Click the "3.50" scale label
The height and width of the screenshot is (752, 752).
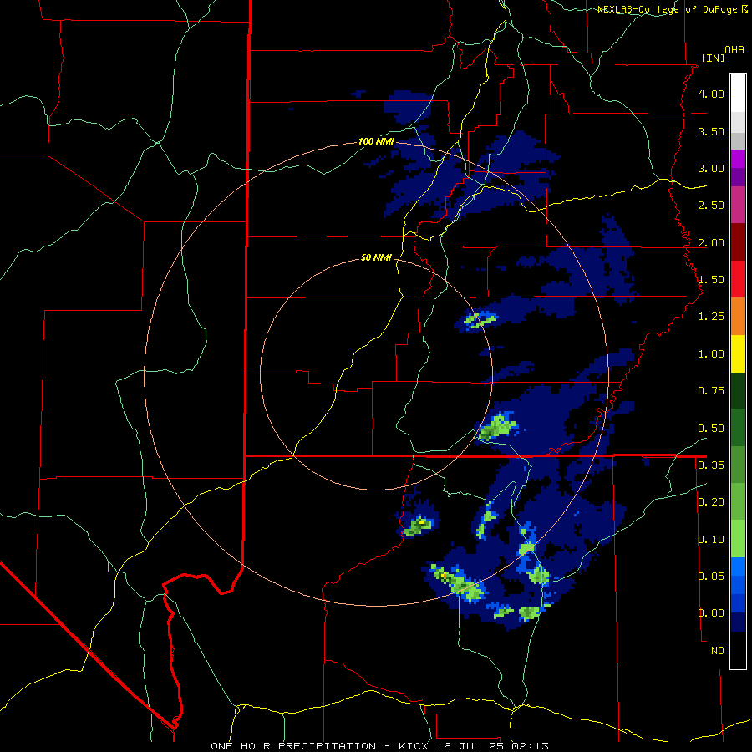pyautogui.click(x=711, y=131)
